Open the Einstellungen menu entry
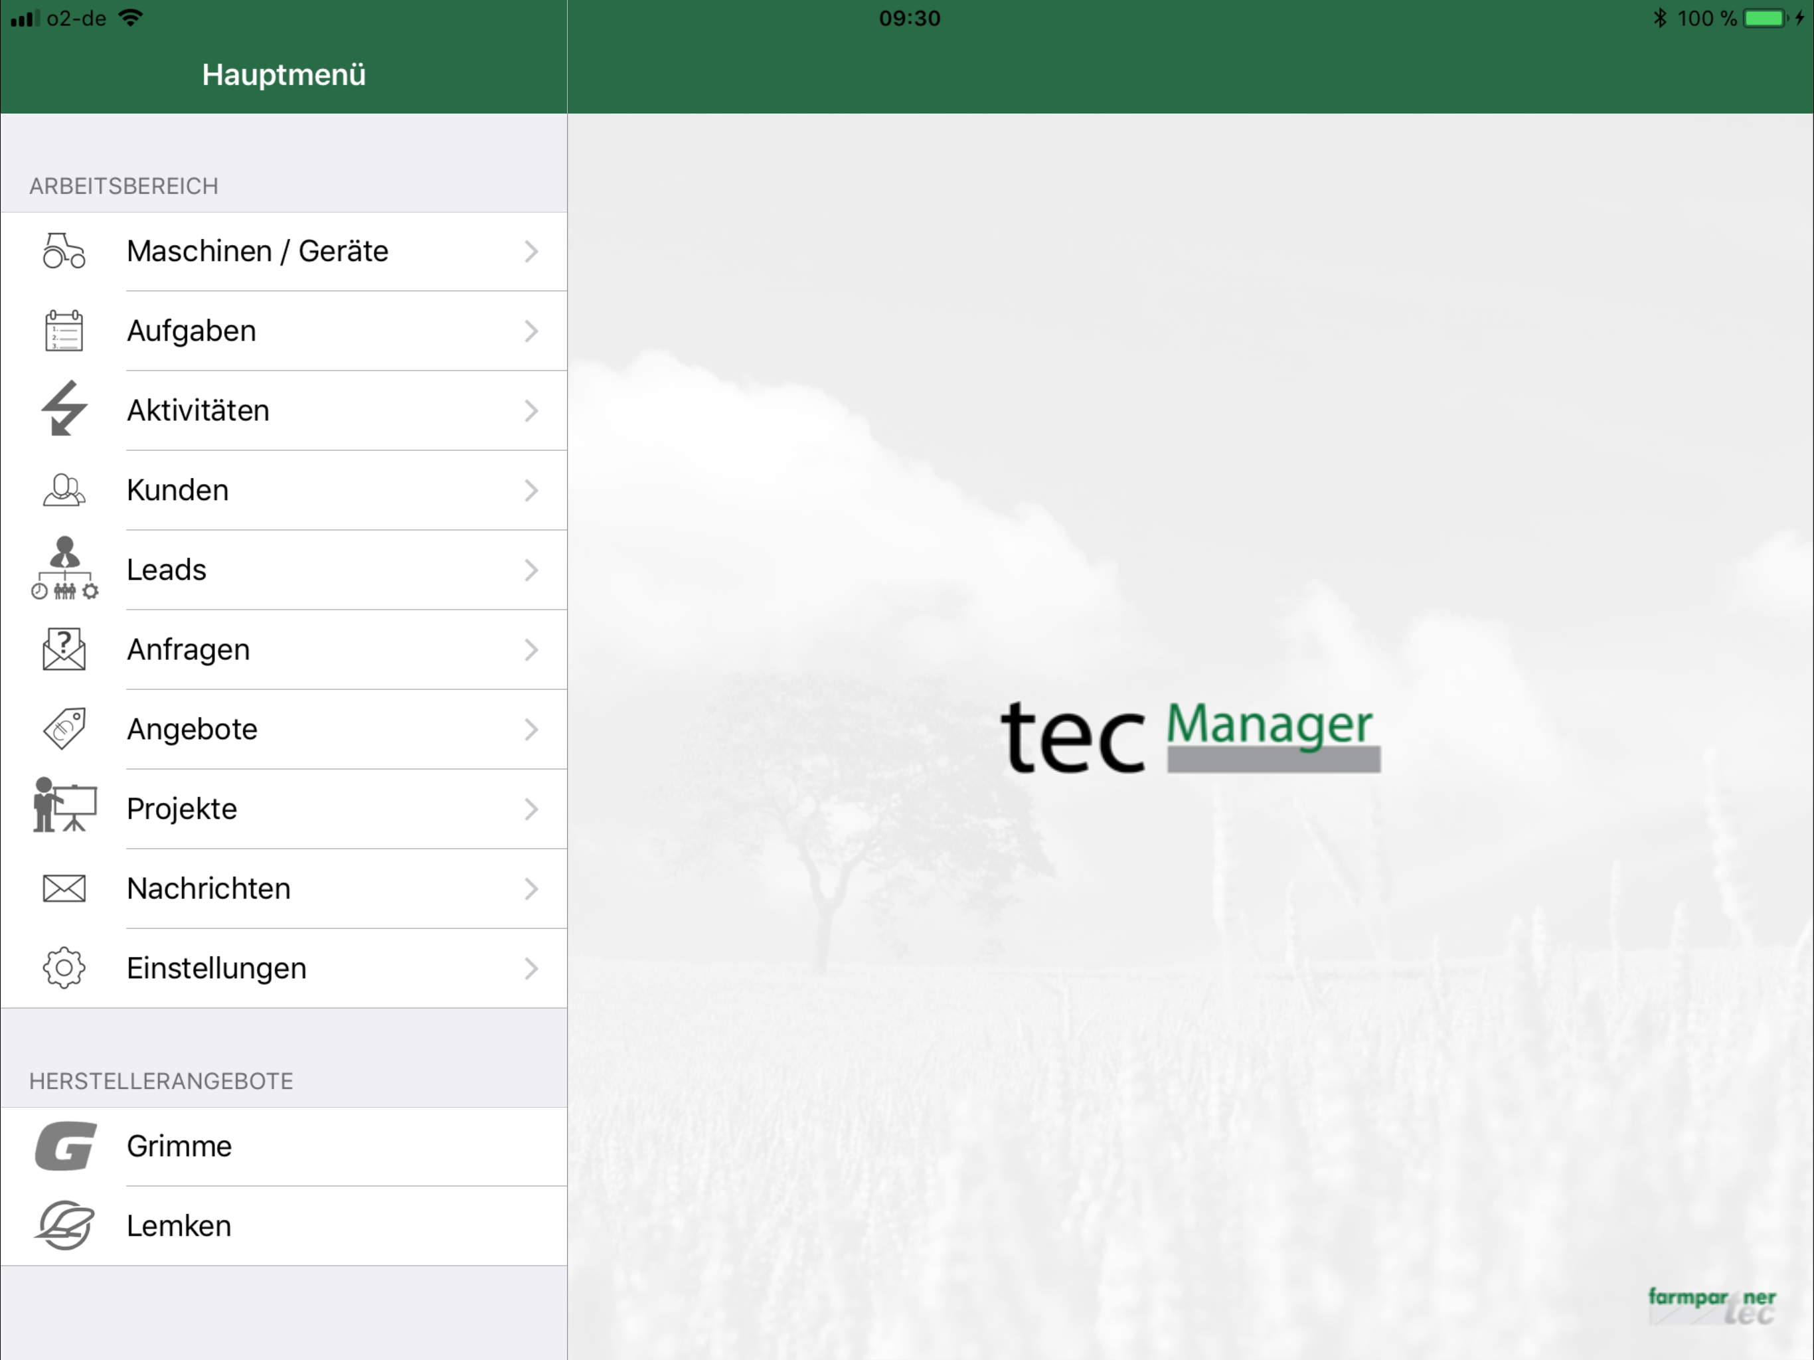 point(284,968)
